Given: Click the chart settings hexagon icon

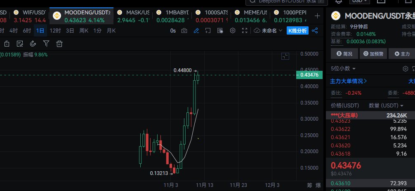Looking at the screenshot, I should click(x=233, y=30).
